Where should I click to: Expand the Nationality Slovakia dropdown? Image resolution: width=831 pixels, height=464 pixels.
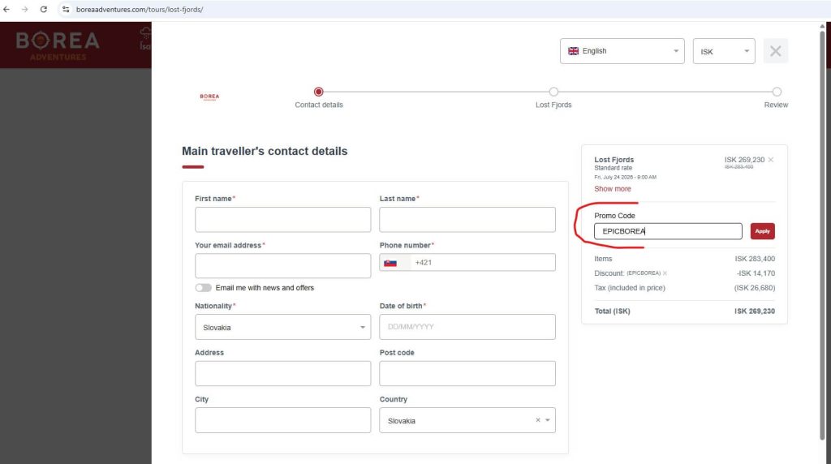pyautogui.click(x=282, y=328)
